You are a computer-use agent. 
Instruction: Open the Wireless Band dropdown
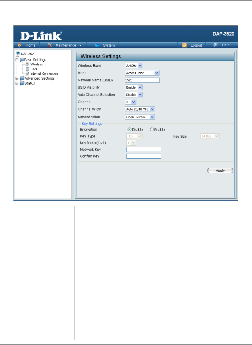coord(134,66)
